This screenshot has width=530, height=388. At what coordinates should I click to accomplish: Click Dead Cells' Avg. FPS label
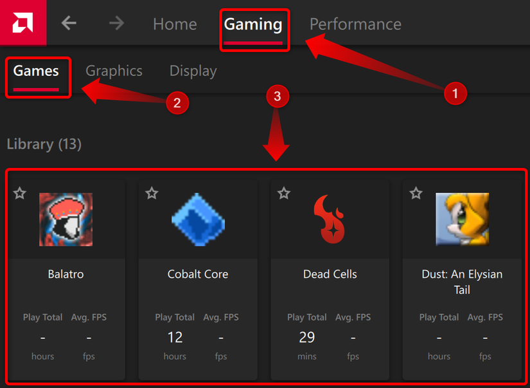[x=353, y=318]
